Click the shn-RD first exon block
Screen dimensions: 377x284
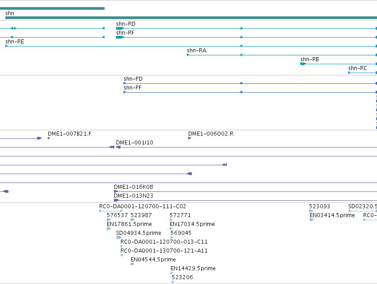120,28
